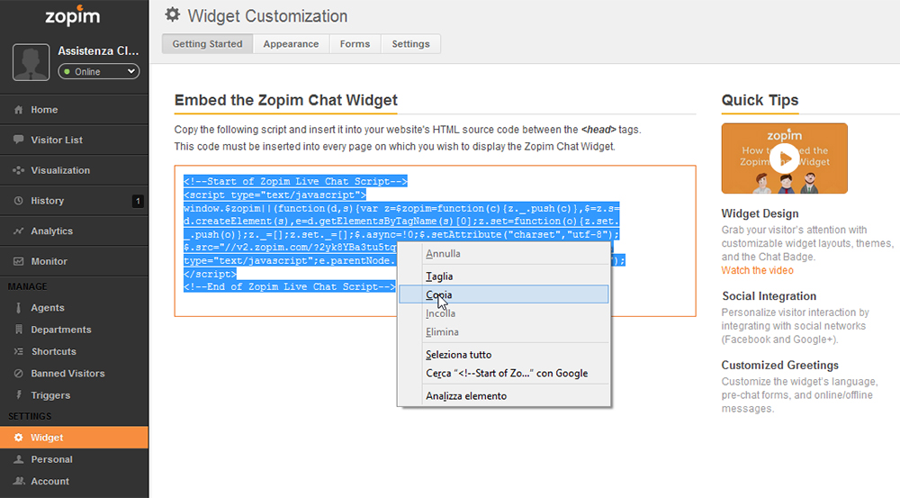The height and width of the screenshot is (498, 900).
Task: Click the History notification badge showing 1
Action: point(138,201)
